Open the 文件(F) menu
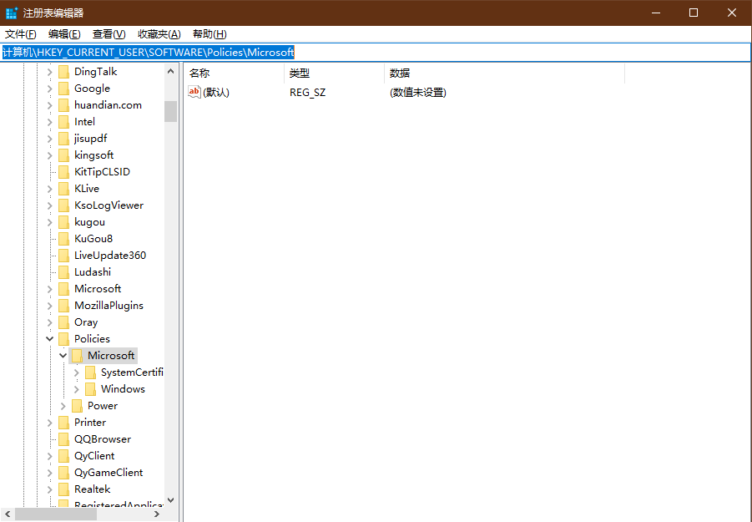The image size is (752, 522). (x=21, y=34)
